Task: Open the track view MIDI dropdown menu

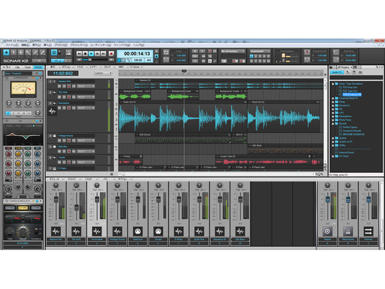Action: (x=122, y=67)
